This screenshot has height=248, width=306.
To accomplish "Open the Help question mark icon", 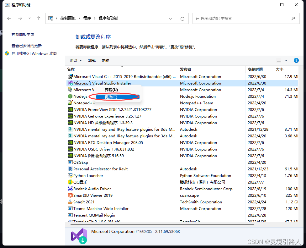I will (x=296, y=60).
